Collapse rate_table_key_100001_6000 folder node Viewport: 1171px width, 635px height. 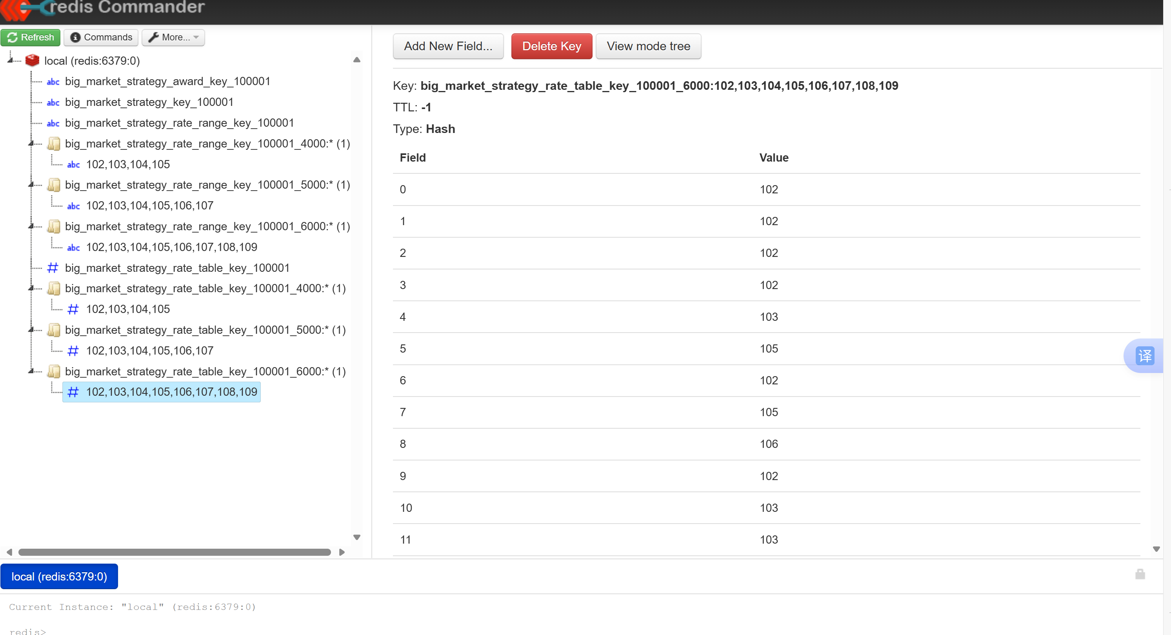[x=31, y=371]
